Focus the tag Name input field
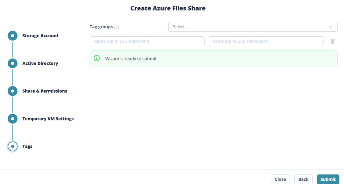Screen dimensions: 344x187 point(147,41)
